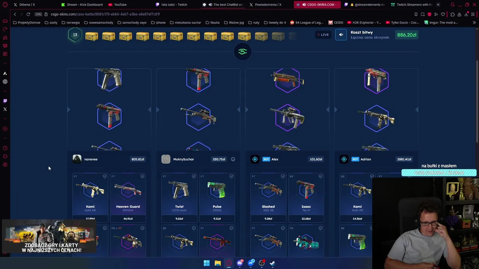The height and width of the screenshot is (269, 479).
Task: Expand the nowesamochody bookmarks folder
Action: pos(98,22)
